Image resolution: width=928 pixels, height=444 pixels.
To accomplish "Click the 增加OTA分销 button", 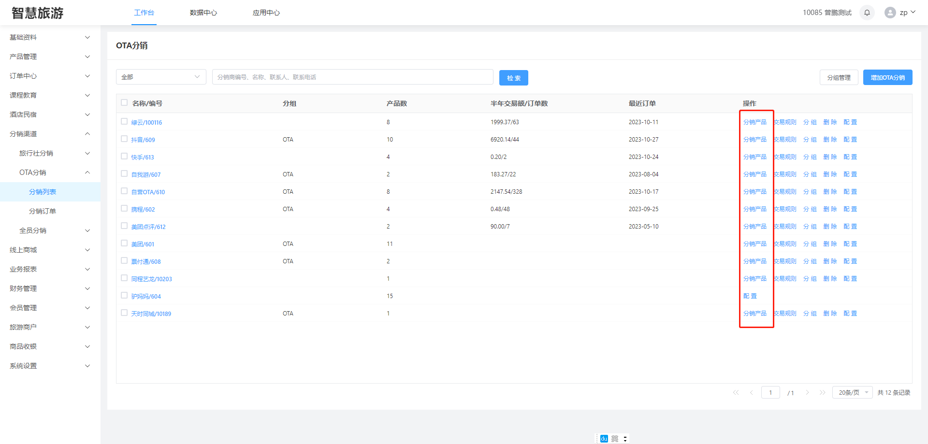I will [887, 77].
